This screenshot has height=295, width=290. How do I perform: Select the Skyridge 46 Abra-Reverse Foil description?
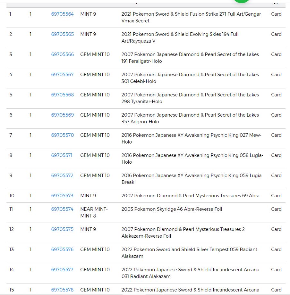pyautogui.click(x=172, y=209)
